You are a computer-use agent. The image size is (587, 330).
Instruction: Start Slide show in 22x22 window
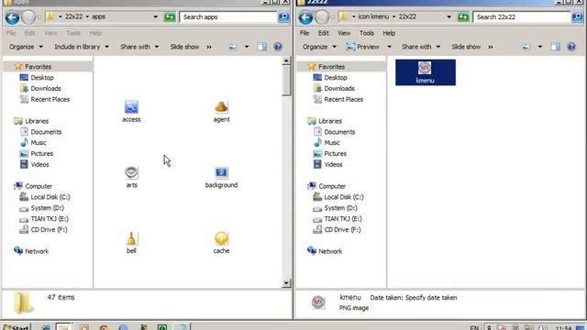tap(466, 47)
